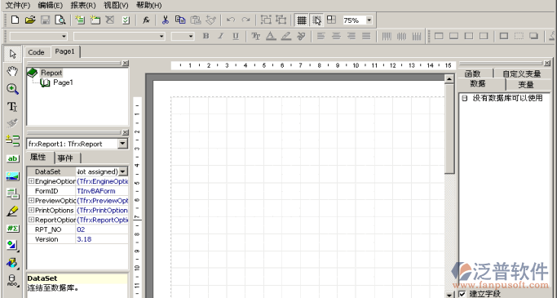
Task: Insert a picture object
Action: (12, 176)
